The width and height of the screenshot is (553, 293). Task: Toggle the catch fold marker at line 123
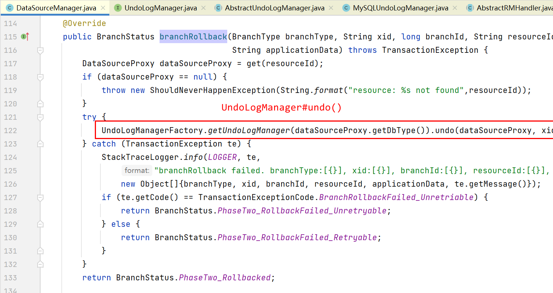click(40, 144)
